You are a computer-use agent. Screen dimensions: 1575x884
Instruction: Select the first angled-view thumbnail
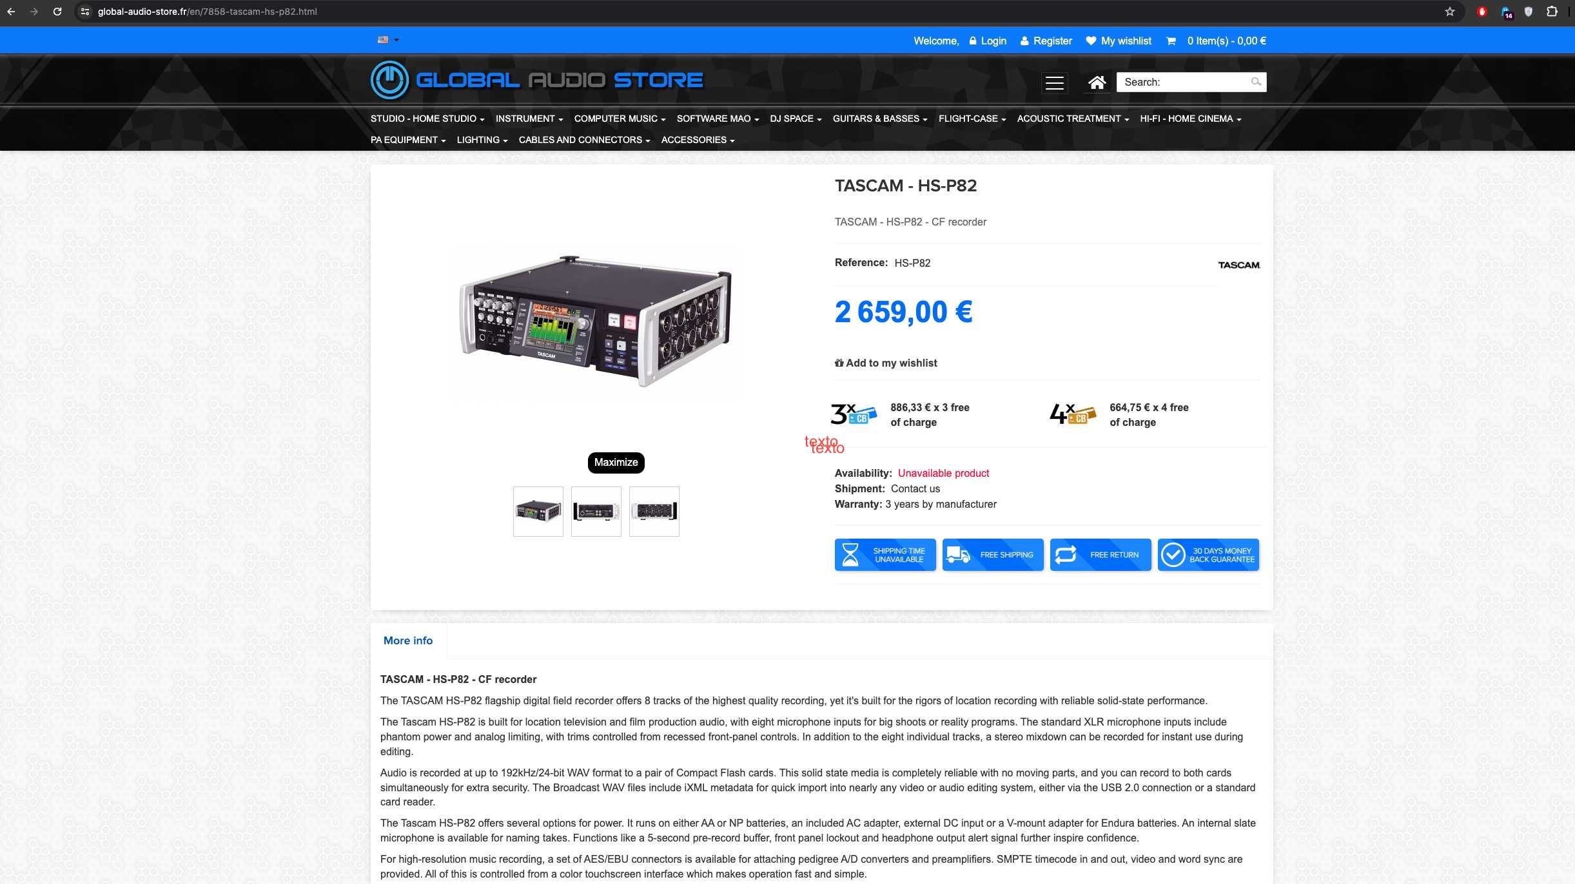tap(538, 512)
